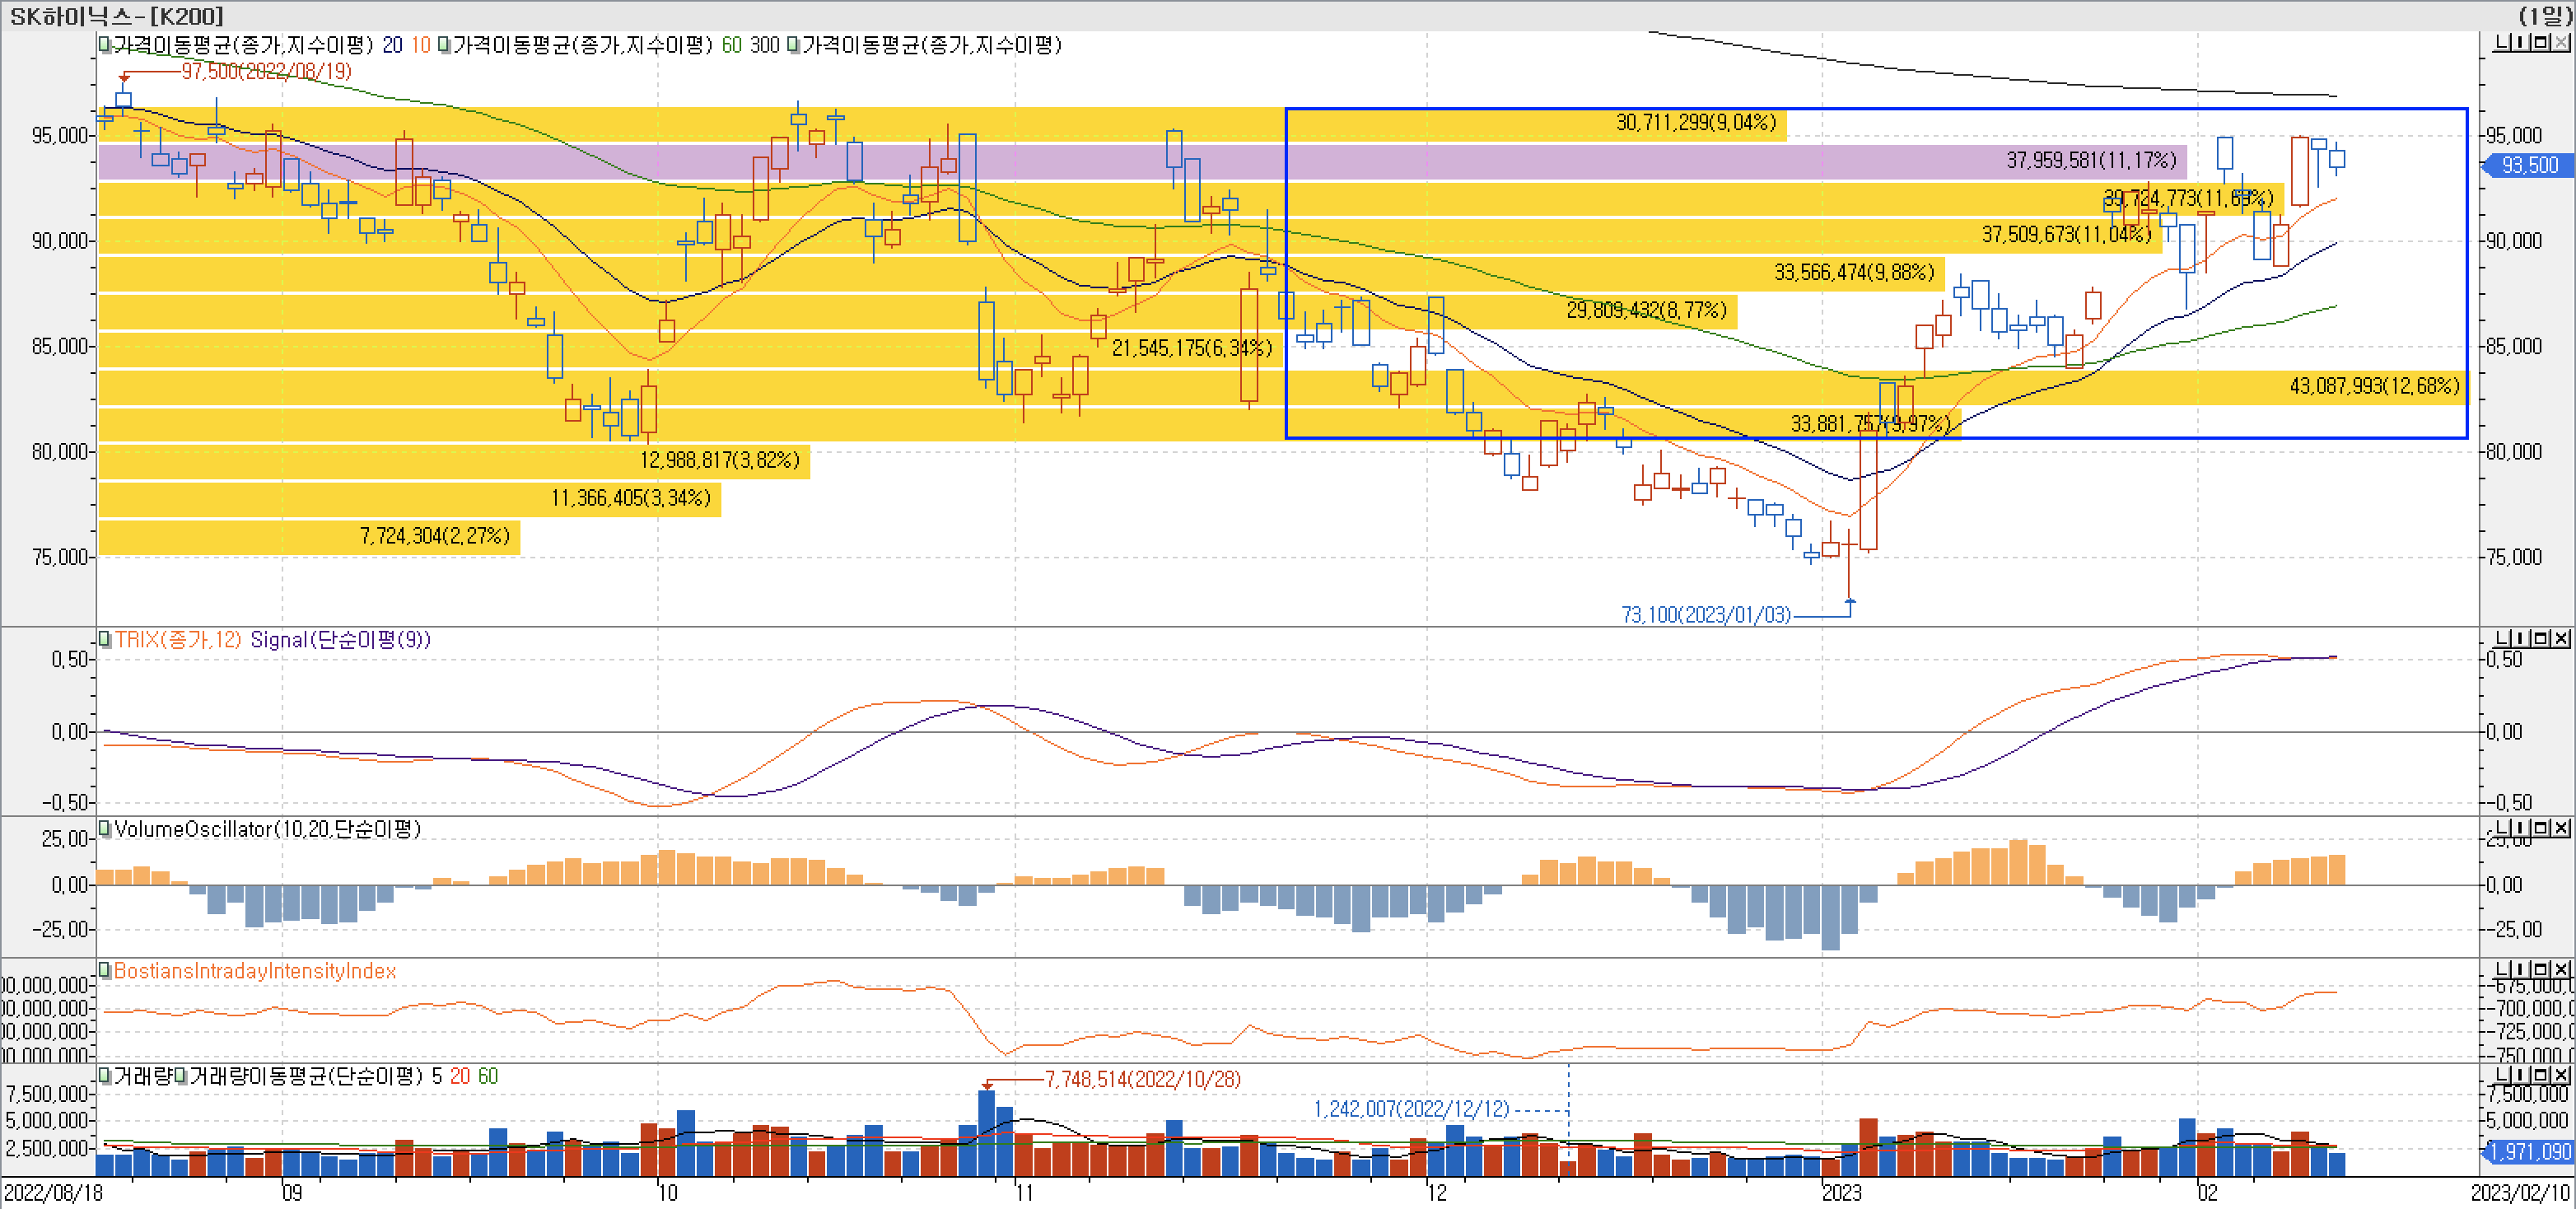This screenshot has width=2576, height=1209.
Task: Maximize the TRIX indicator panel
Action: 2543,638
